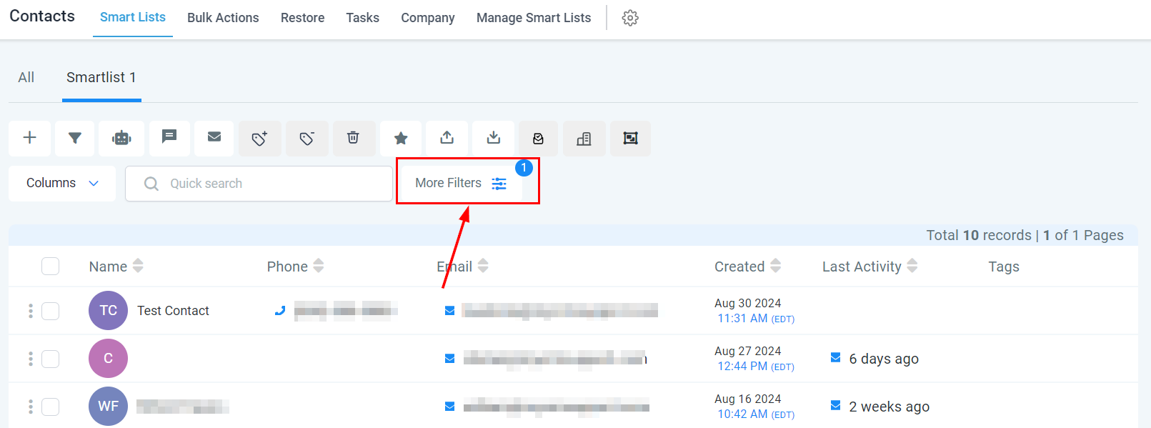Click the Delete trash can icon

(x=353, y=138)
